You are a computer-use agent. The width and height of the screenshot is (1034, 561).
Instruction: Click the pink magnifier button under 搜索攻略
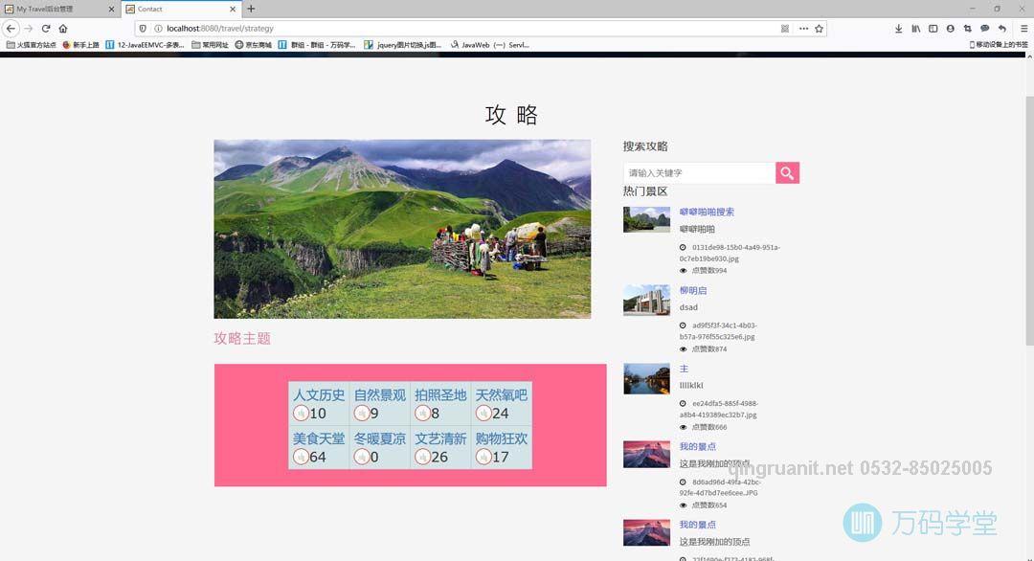(786, 172)
